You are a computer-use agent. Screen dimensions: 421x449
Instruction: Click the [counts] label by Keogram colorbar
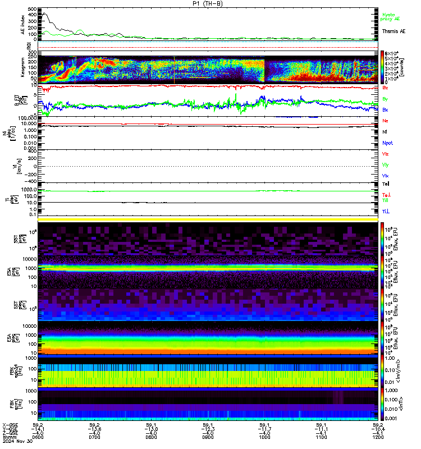(401, 67)
